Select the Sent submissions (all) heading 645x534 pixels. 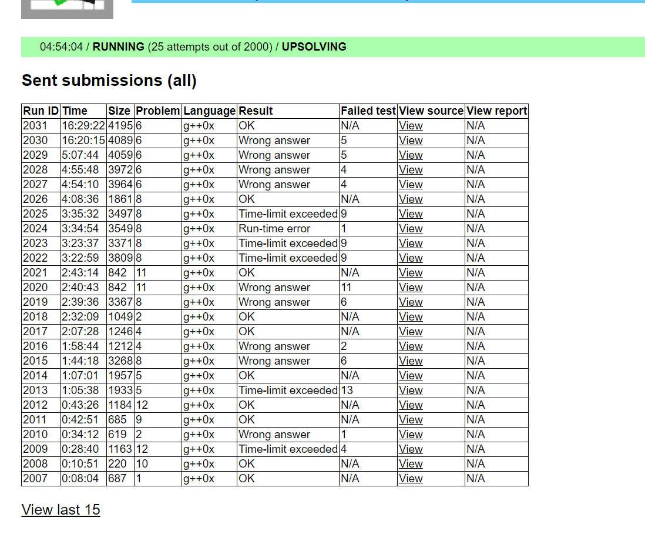pos(109,81)
